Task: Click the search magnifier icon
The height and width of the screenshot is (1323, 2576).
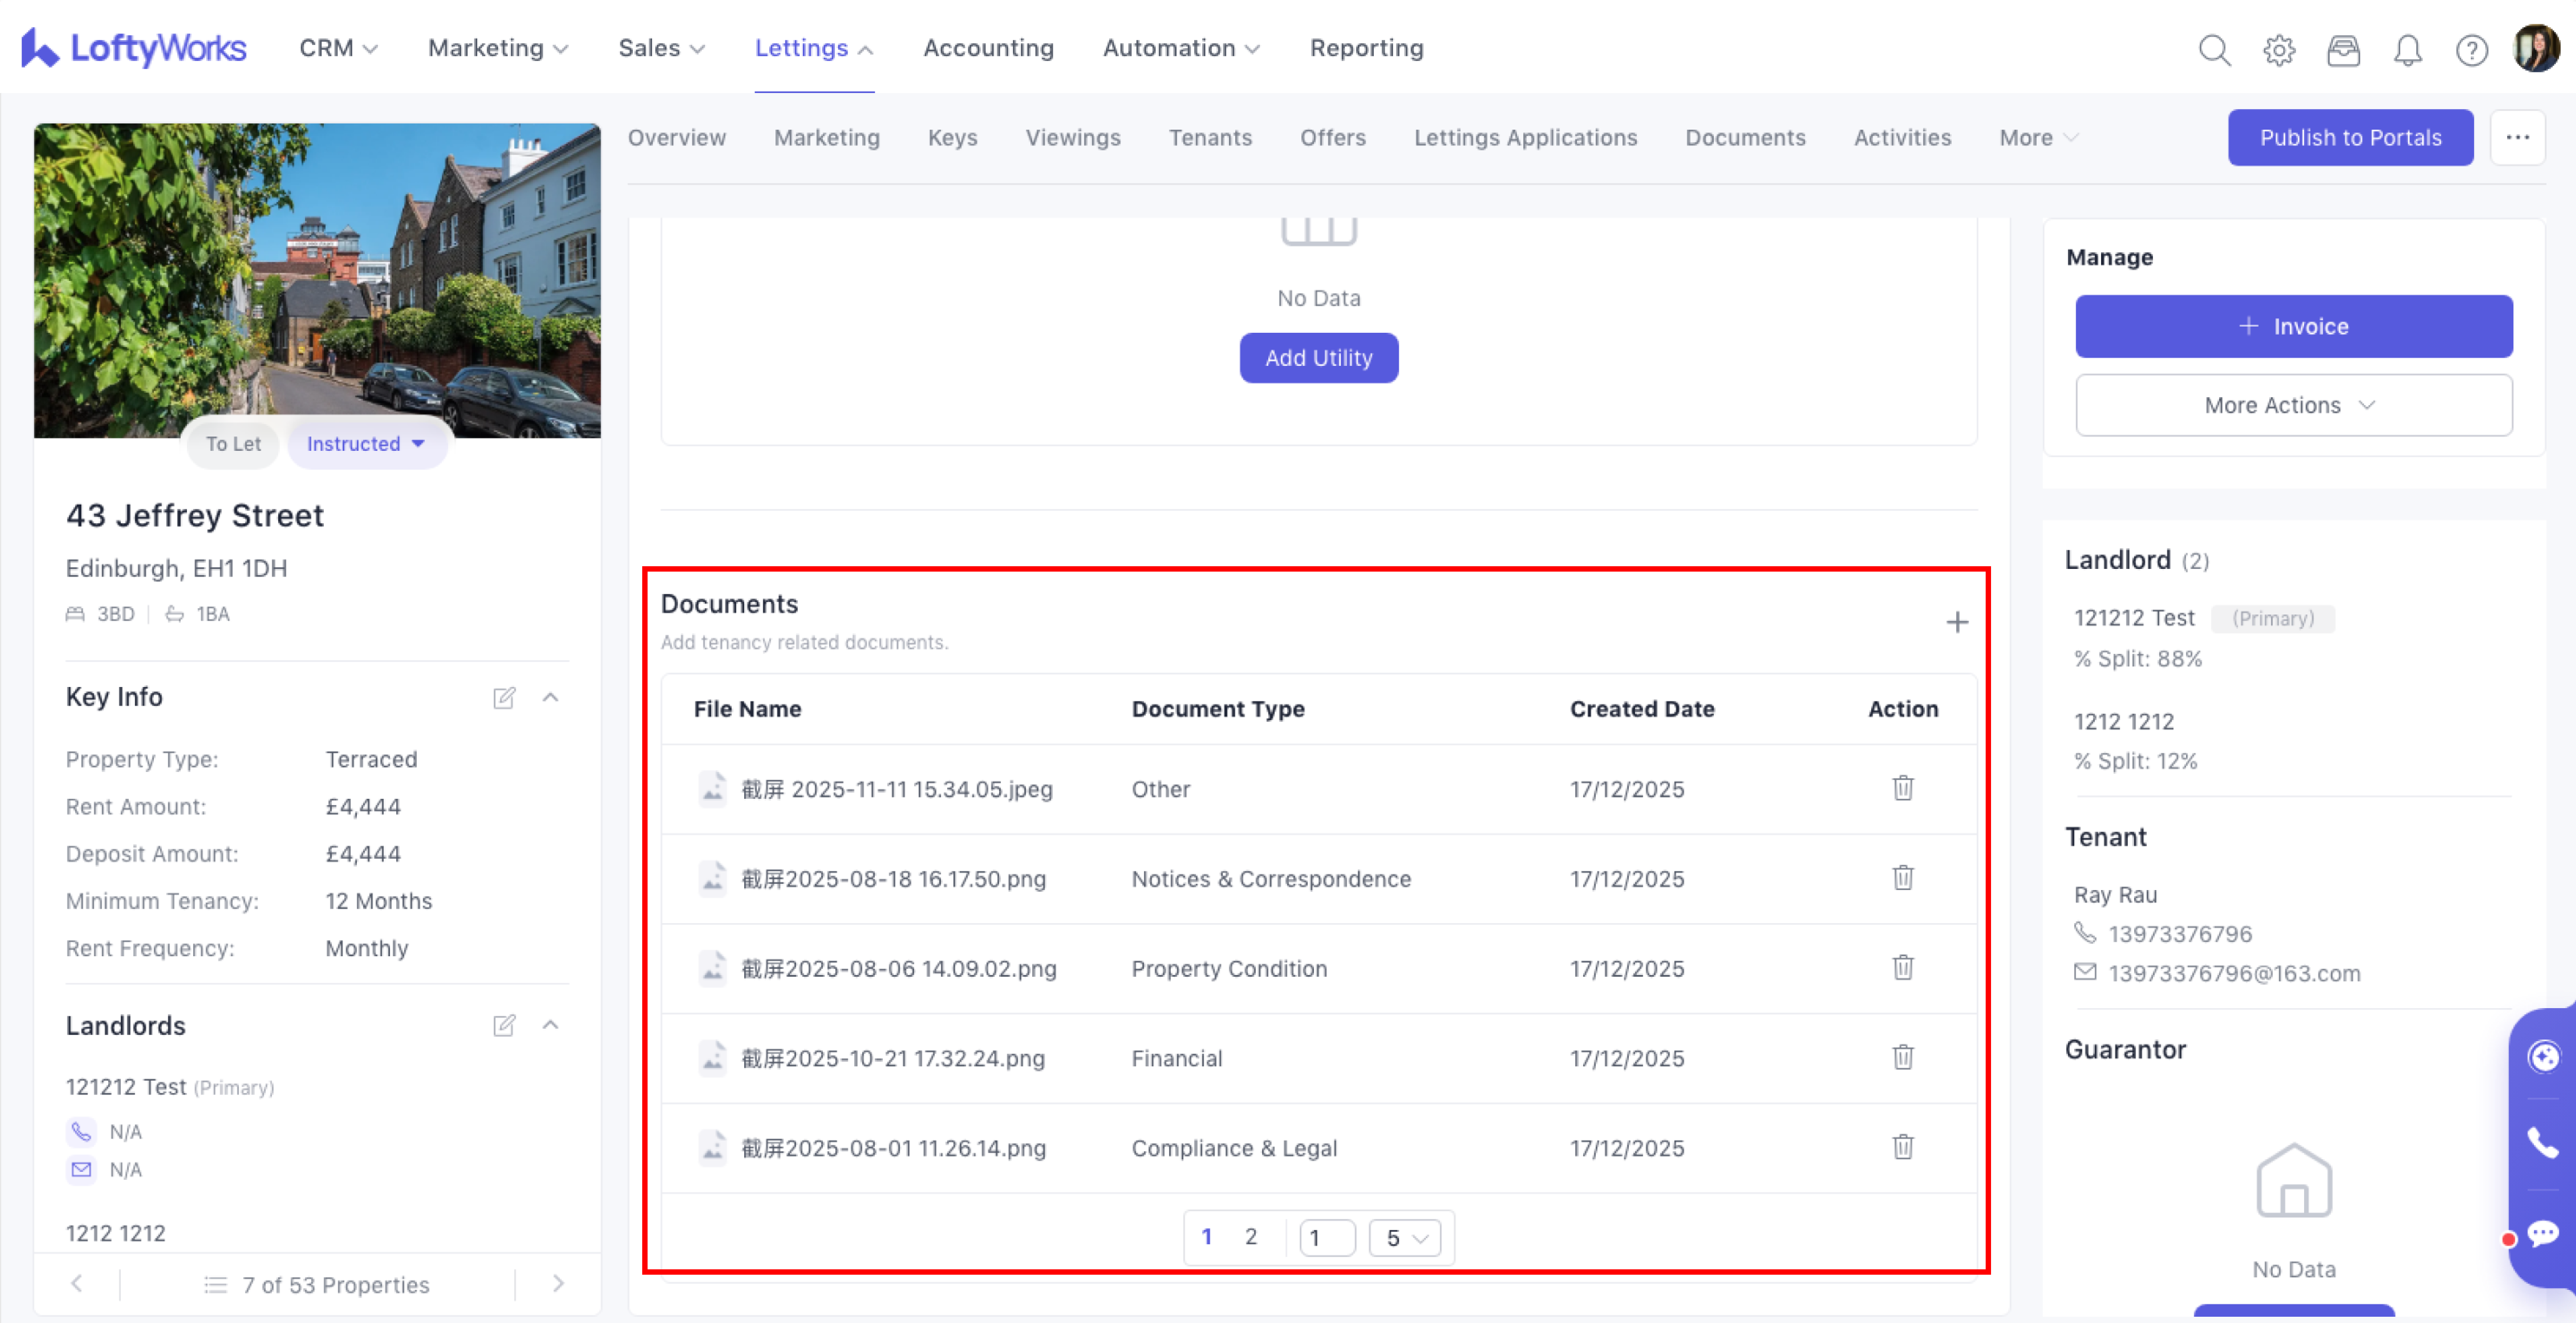Action: coord(2214,49)
